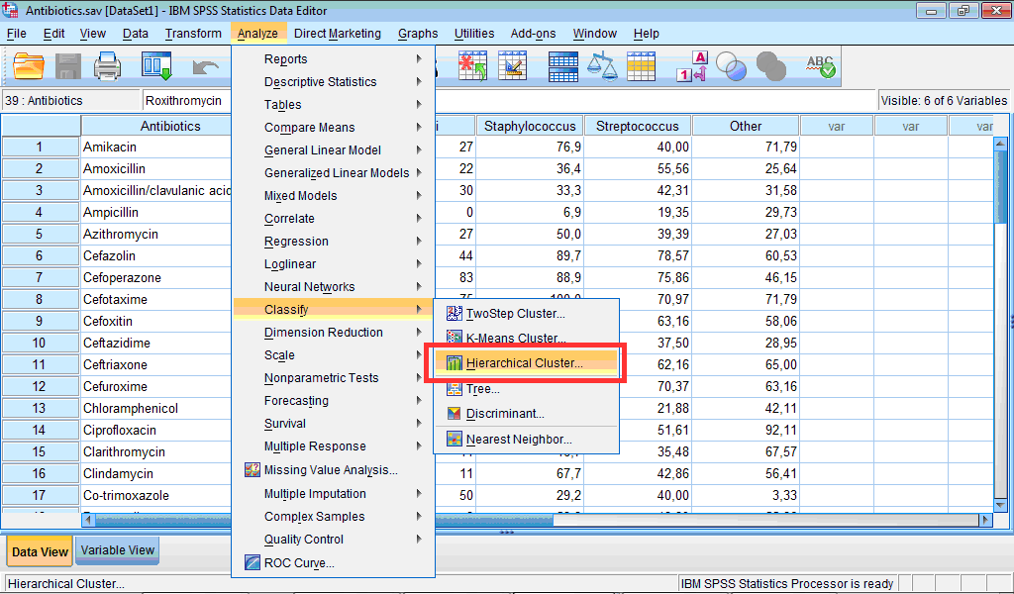This screenshot has height=594, width=1014.
Task: Switch to the Variable View tab
Action: pos(118,550)
